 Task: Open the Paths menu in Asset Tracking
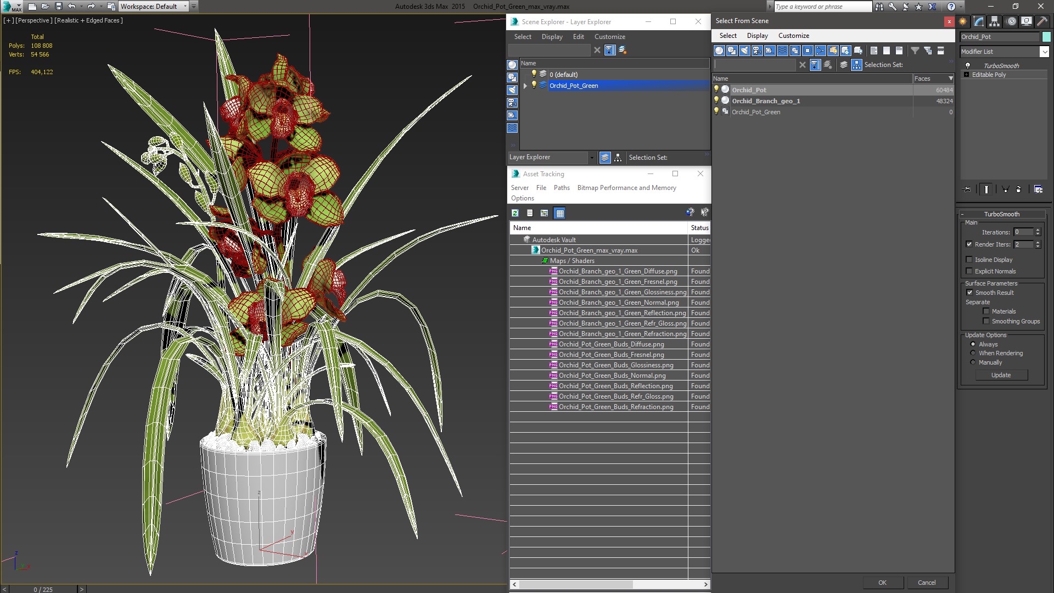pyautogui.click(x=561, y=188)
